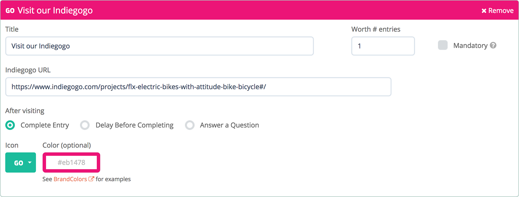Click the X icon beside Remove
Viewport: 519px width, 197px height.
coord(484,11)
